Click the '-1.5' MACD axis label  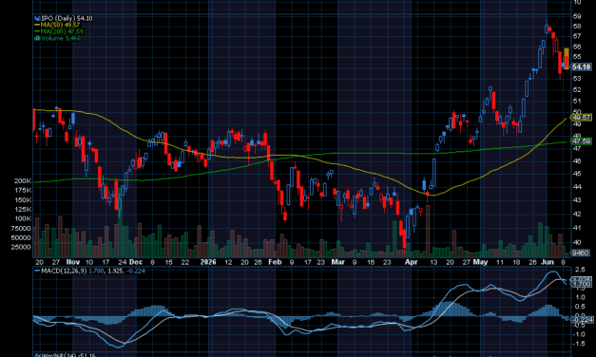click(x=579, y=344)
